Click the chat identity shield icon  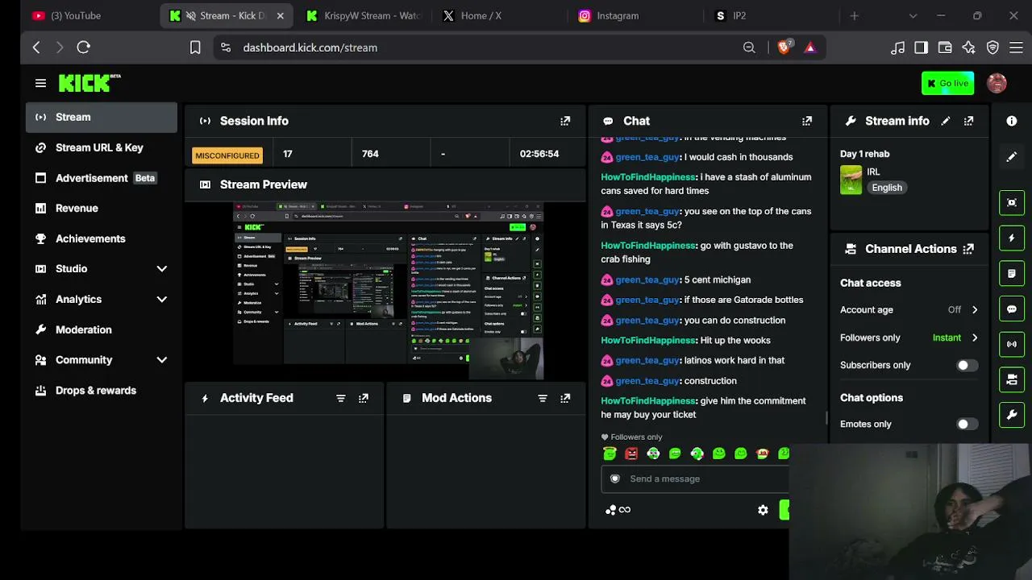pyautogui.click(x=615, y=478)
